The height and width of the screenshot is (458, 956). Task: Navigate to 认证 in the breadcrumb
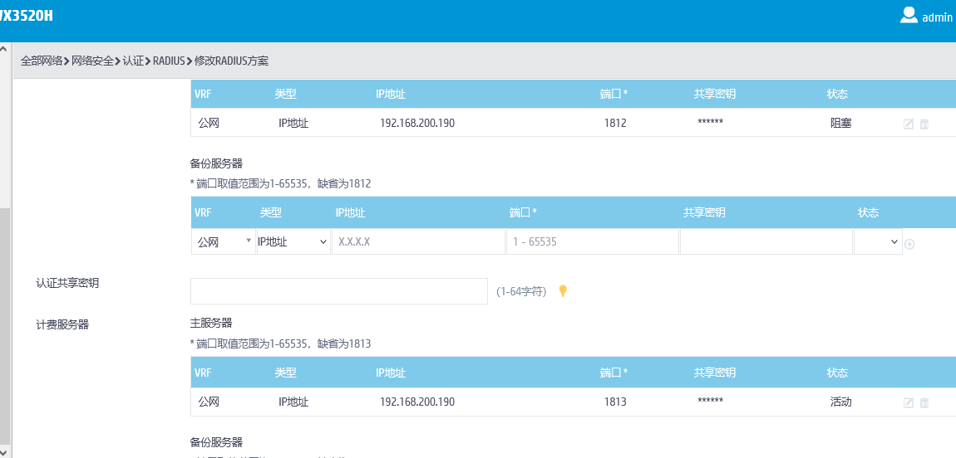pos(133,61)
